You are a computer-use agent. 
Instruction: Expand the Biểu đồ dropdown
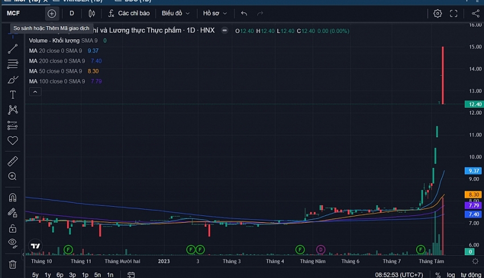pos(175,13)
